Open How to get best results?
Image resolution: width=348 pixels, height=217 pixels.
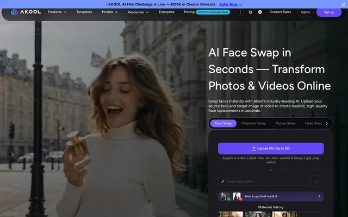[x=271, y=196]
